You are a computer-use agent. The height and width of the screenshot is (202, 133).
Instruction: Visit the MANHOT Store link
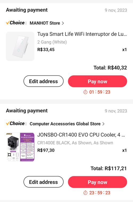(x=45, y=23)
